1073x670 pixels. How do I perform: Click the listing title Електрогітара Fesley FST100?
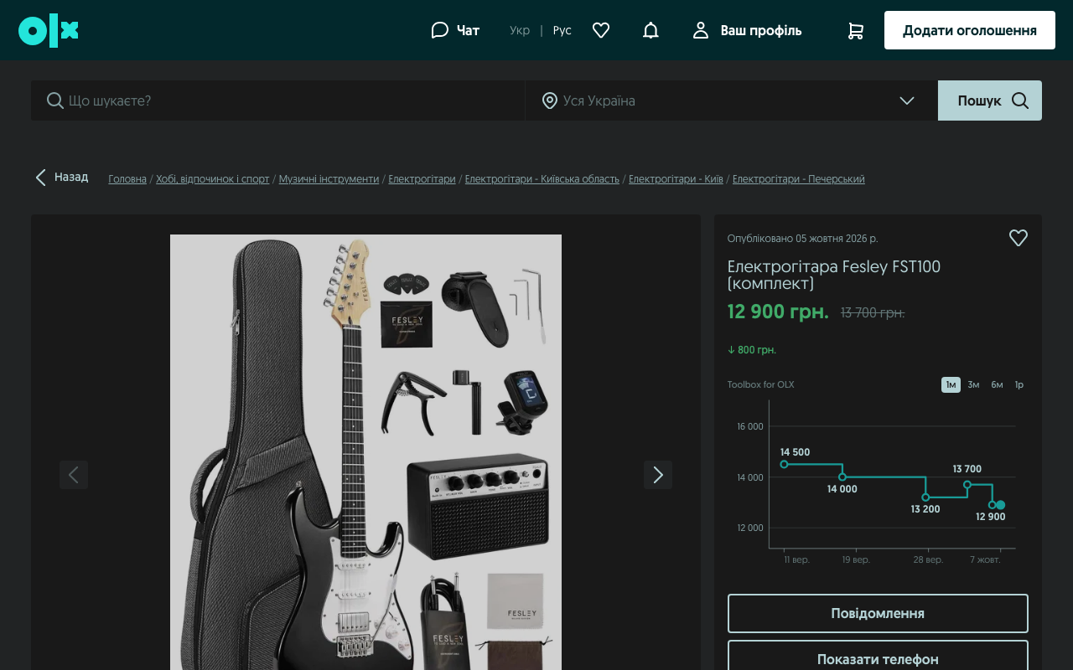pyautogui.click(x=834, y=275)
